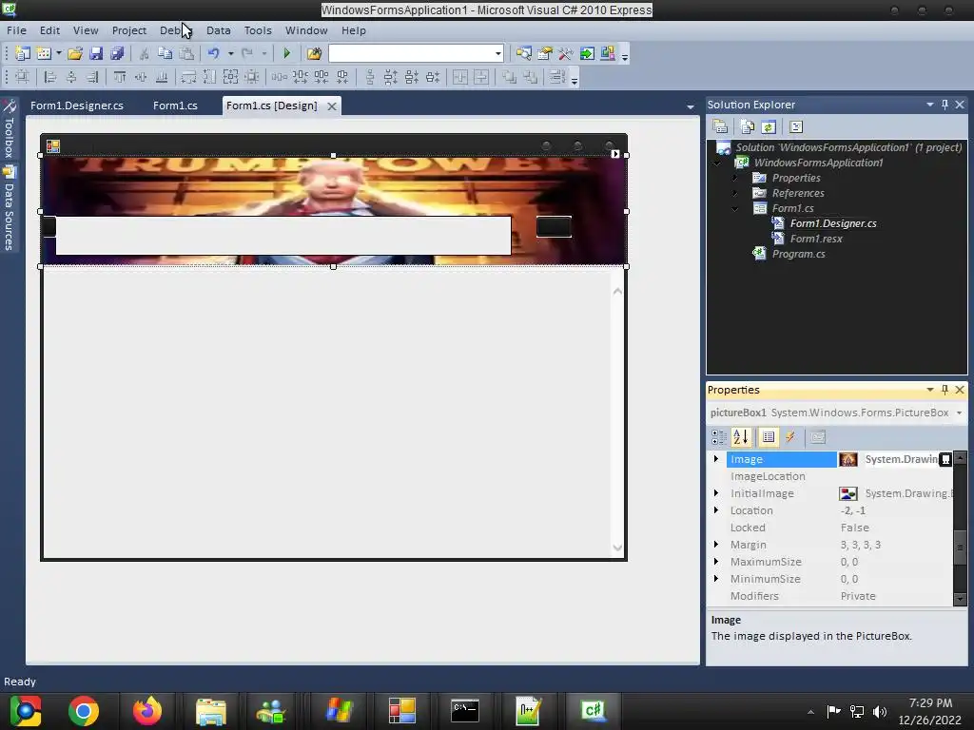Start debugging with the green play icon
The image size is (974, 730).
(x=286, y=53)
